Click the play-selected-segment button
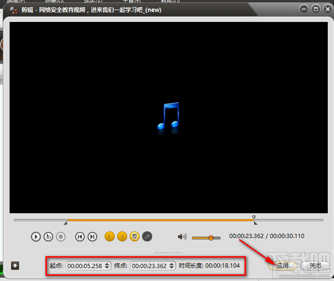This screenshot has height=281, width=334. point(48,237)
